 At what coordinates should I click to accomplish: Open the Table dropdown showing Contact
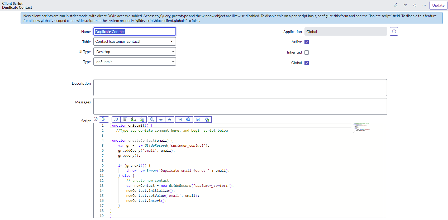coord(135,41)
